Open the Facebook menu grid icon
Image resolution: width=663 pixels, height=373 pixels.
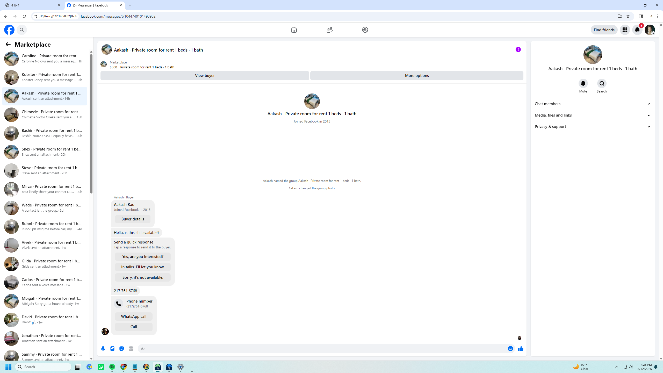tap(625, 30)
